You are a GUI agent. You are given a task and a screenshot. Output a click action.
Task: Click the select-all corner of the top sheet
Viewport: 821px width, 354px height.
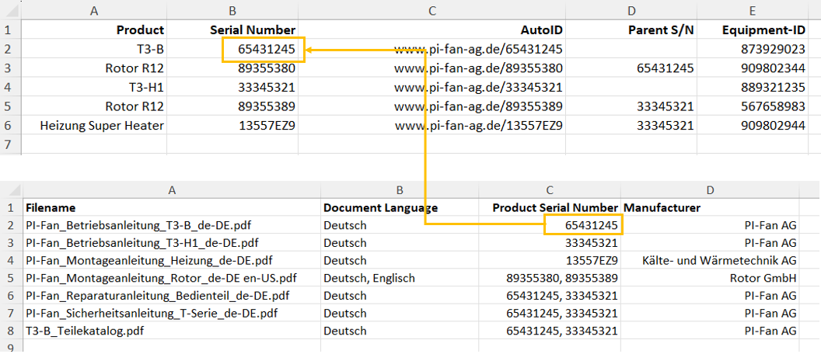[10, 10]
